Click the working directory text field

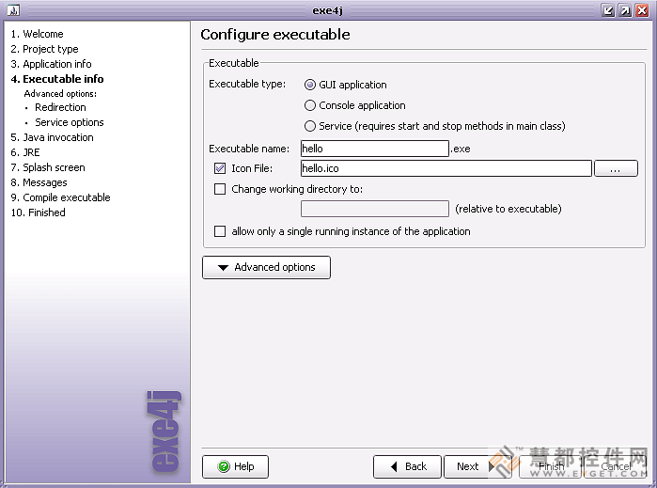tap(375, 209)
